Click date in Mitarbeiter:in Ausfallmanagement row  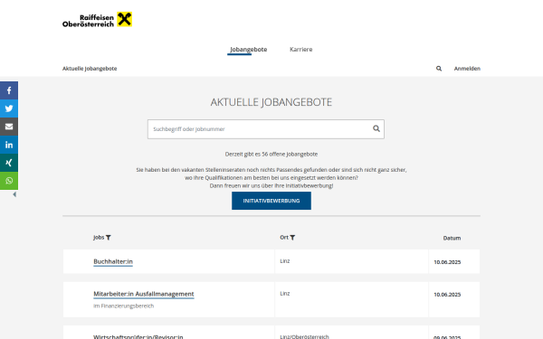[447, 295]
